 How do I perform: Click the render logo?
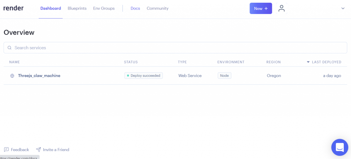(13, 8)
